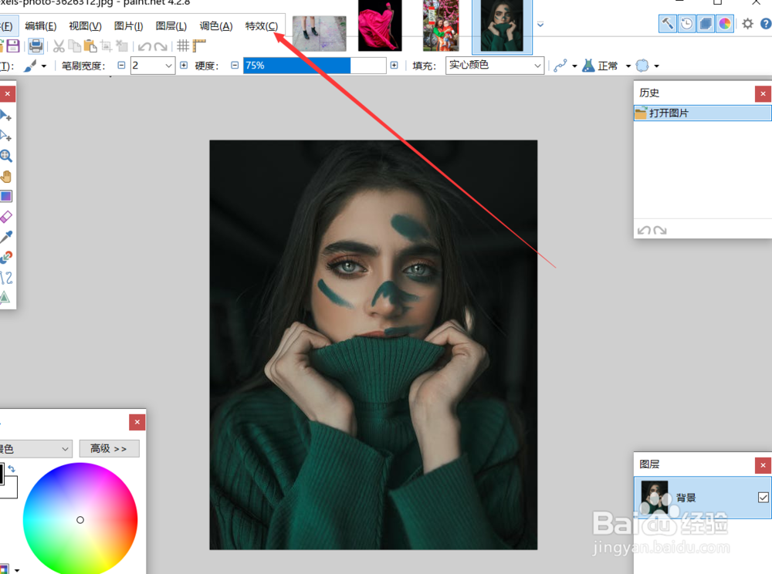Open the 编辑(E) edit menu
Screen dimensions: 772x574
coord(41,26)
